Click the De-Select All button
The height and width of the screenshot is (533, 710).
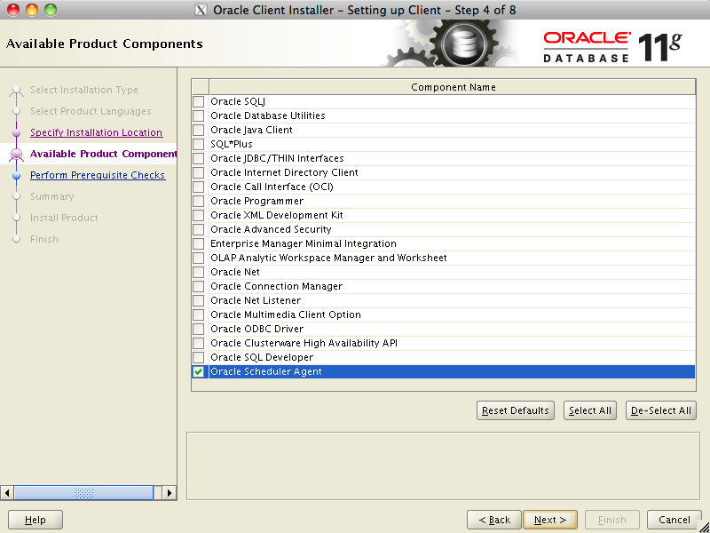click(660, 410)
